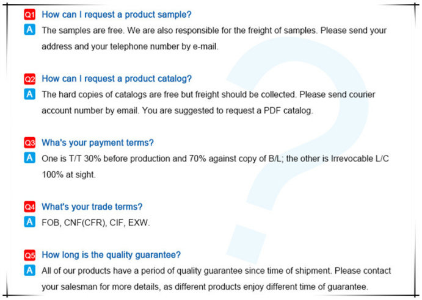Click the red Q4 badge icon

(29, 207)
